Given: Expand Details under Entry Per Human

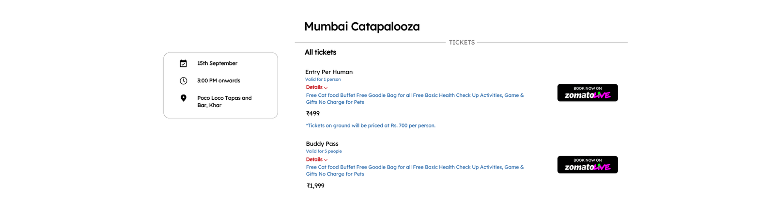Looking at the screenshot, I should tap(314, 87).
